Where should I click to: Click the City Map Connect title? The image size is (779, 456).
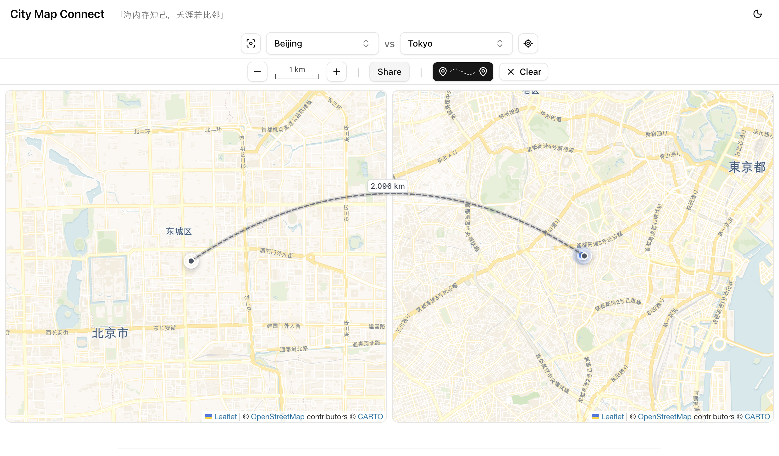(57, 14)
